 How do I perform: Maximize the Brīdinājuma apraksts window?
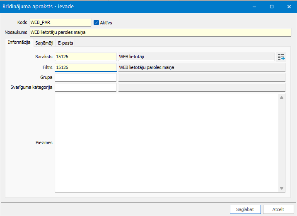(272, 7)
